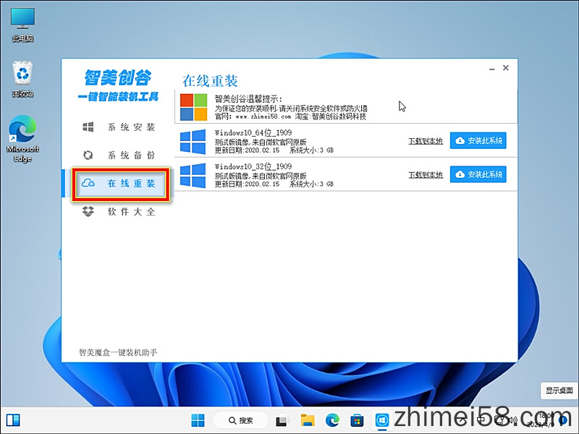
Task: Click the Windows10_64位_1909 Windows logo
Action: coord(193,141)
